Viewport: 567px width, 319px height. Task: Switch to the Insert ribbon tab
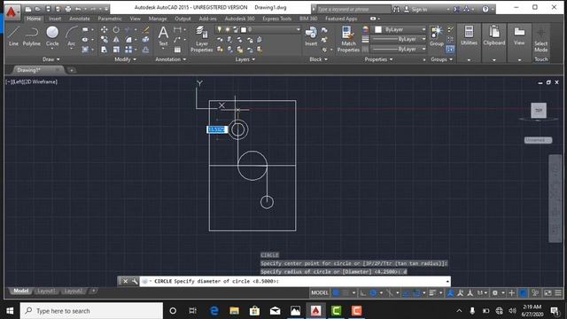55,19
